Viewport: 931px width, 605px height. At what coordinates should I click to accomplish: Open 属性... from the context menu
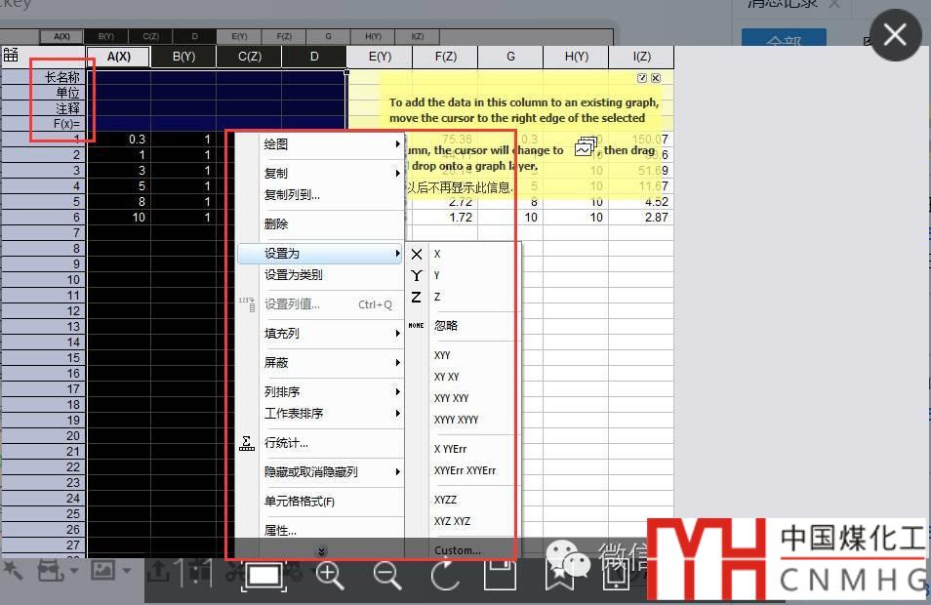click(x=280, y=531)
